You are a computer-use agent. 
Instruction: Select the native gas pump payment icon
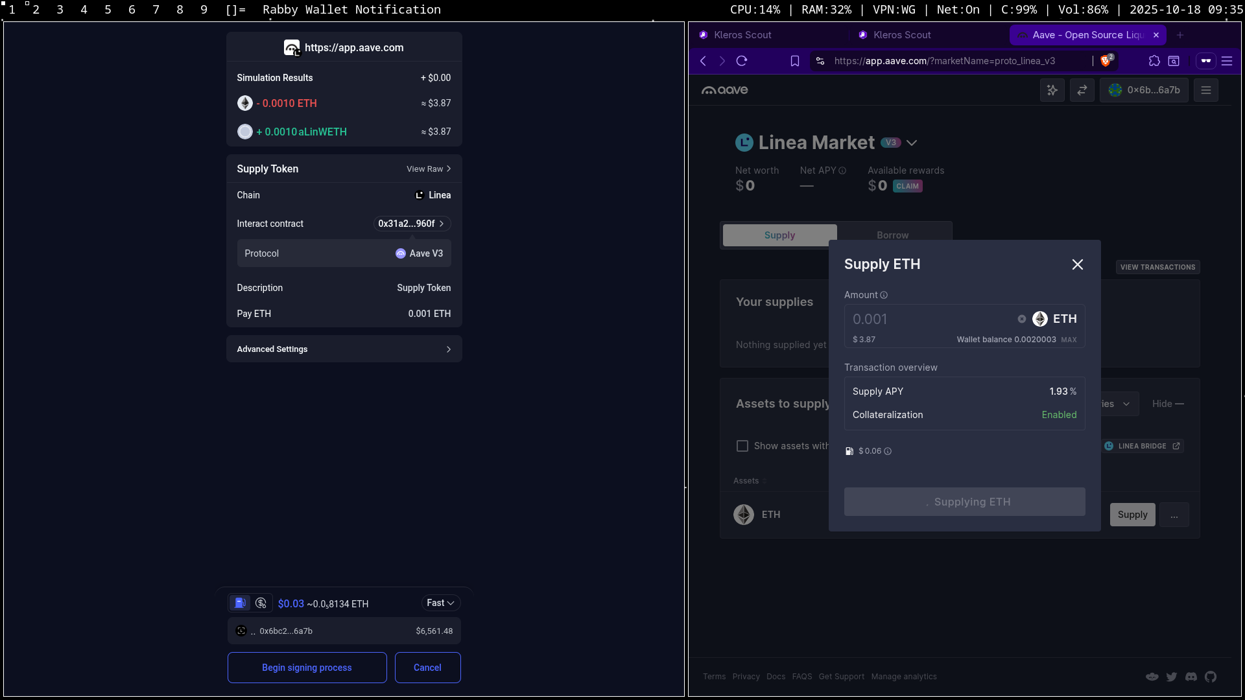pos(240,603)
